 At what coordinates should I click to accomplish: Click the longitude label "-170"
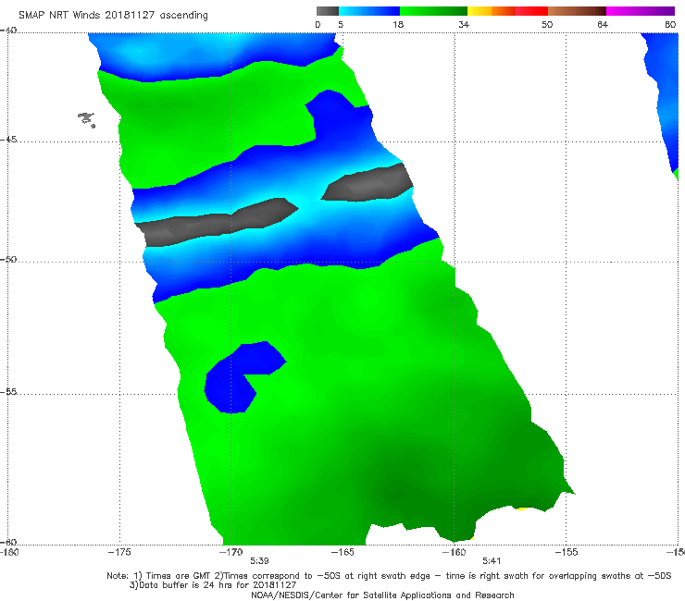pyautogui.click(x=230, y=552)
